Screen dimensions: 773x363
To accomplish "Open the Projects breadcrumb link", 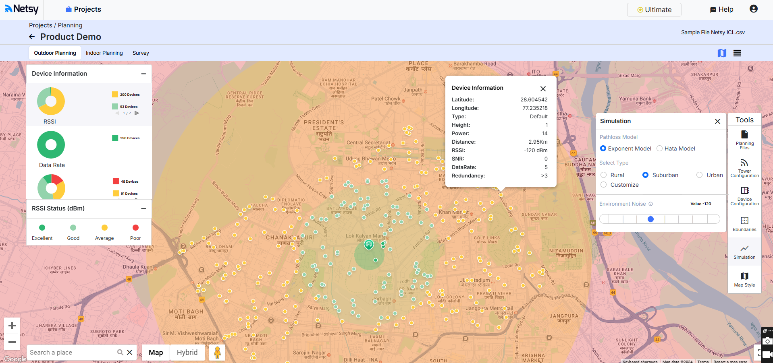I will click(40, 25).
